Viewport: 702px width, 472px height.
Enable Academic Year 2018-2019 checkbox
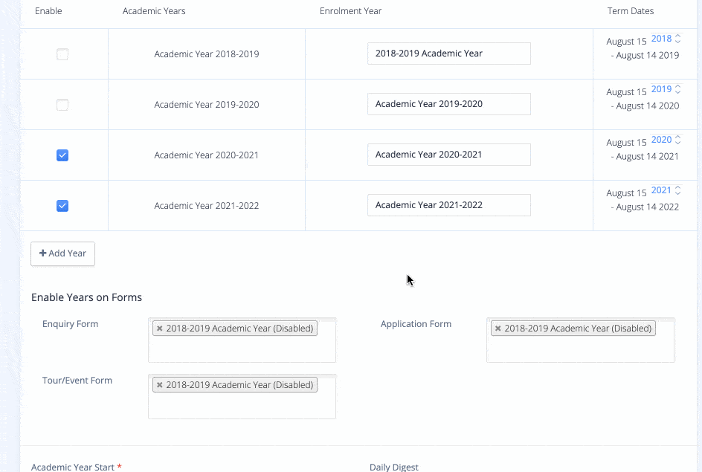click(62, 54)
